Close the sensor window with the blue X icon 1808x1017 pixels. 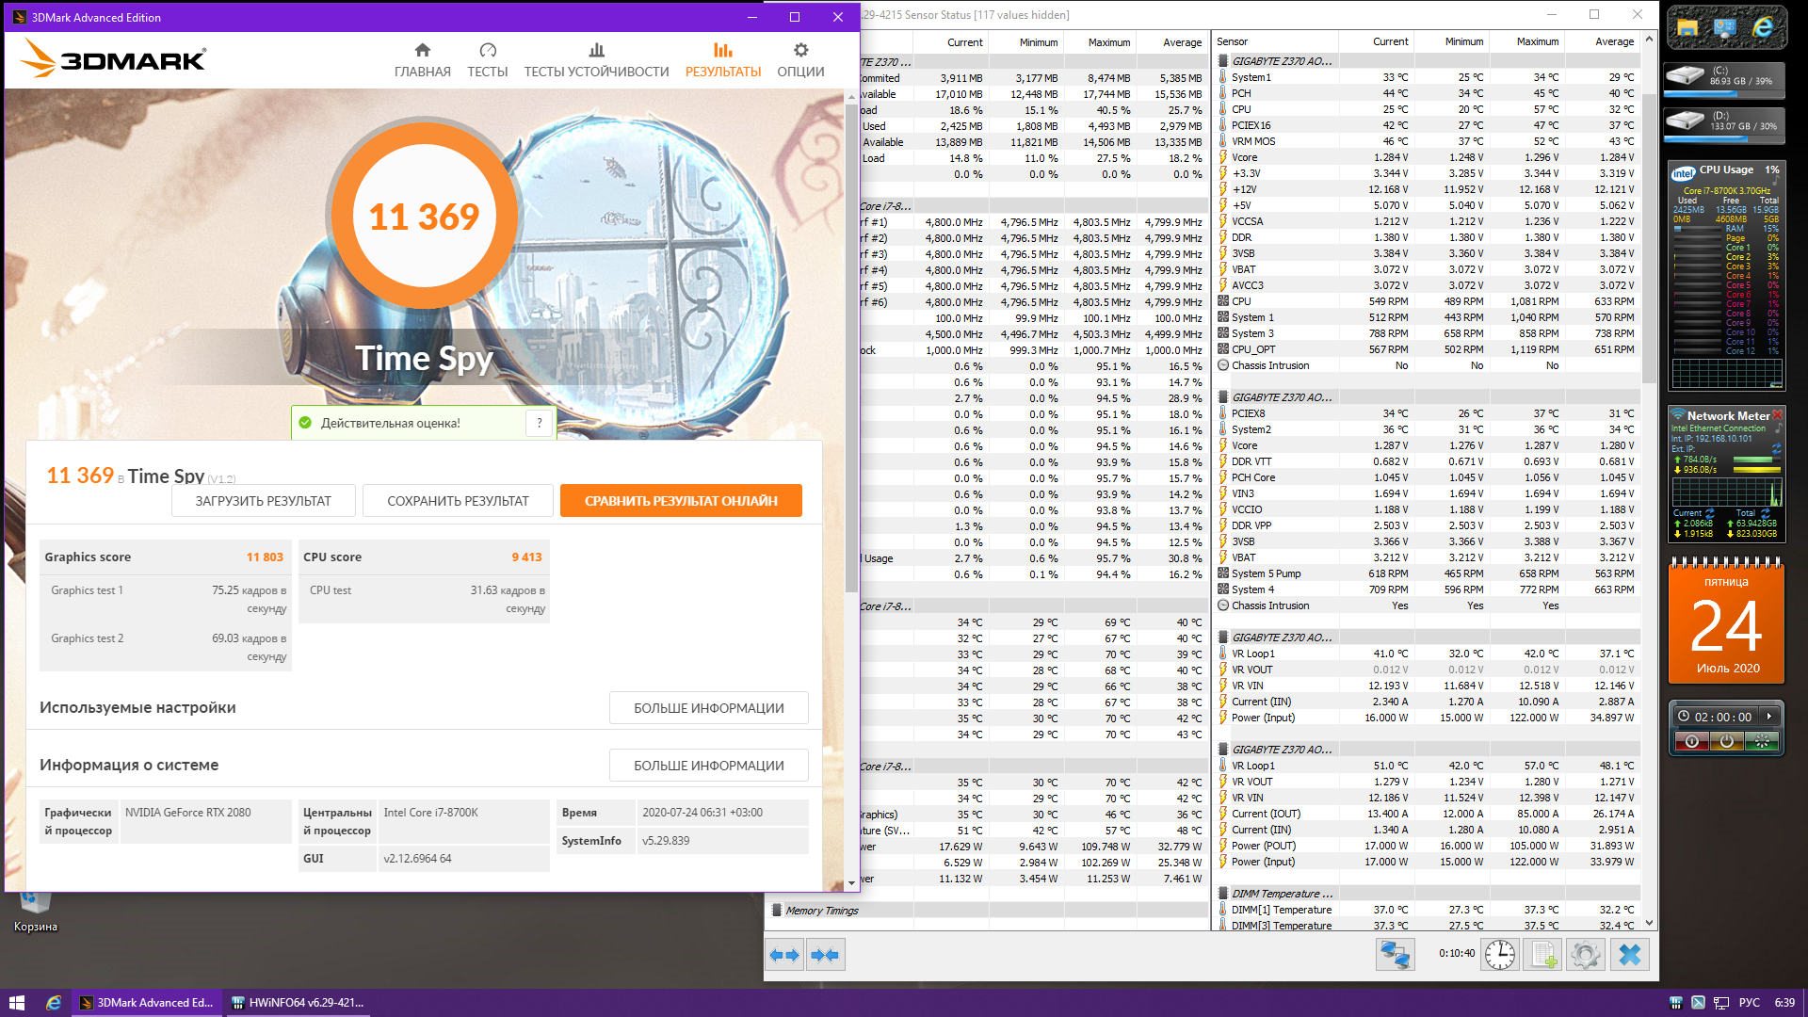1630,955
